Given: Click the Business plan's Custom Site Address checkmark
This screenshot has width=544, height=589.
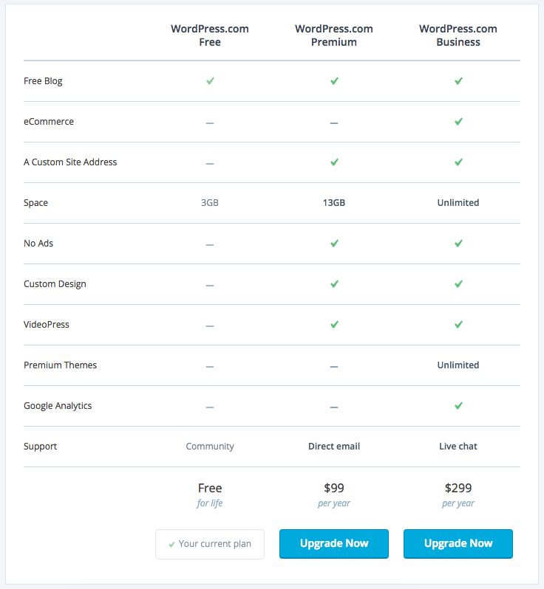Looking at the screenshot, I should 458,162.
